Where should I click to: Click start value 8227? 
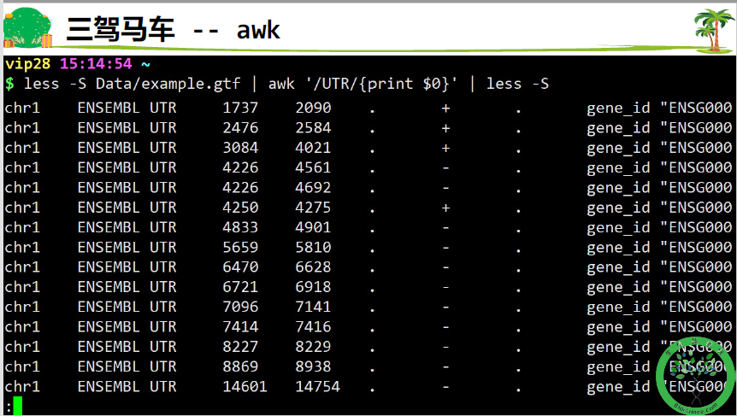(240, 347)
